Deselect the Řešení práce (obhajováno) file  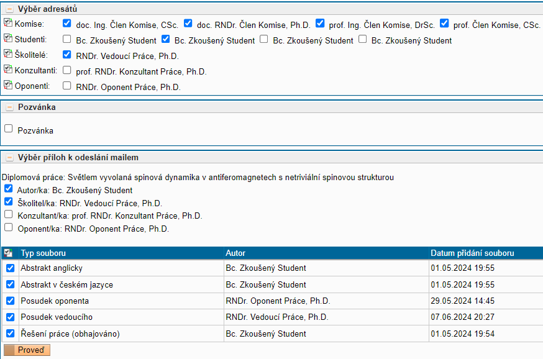click(x=10, y=334)
